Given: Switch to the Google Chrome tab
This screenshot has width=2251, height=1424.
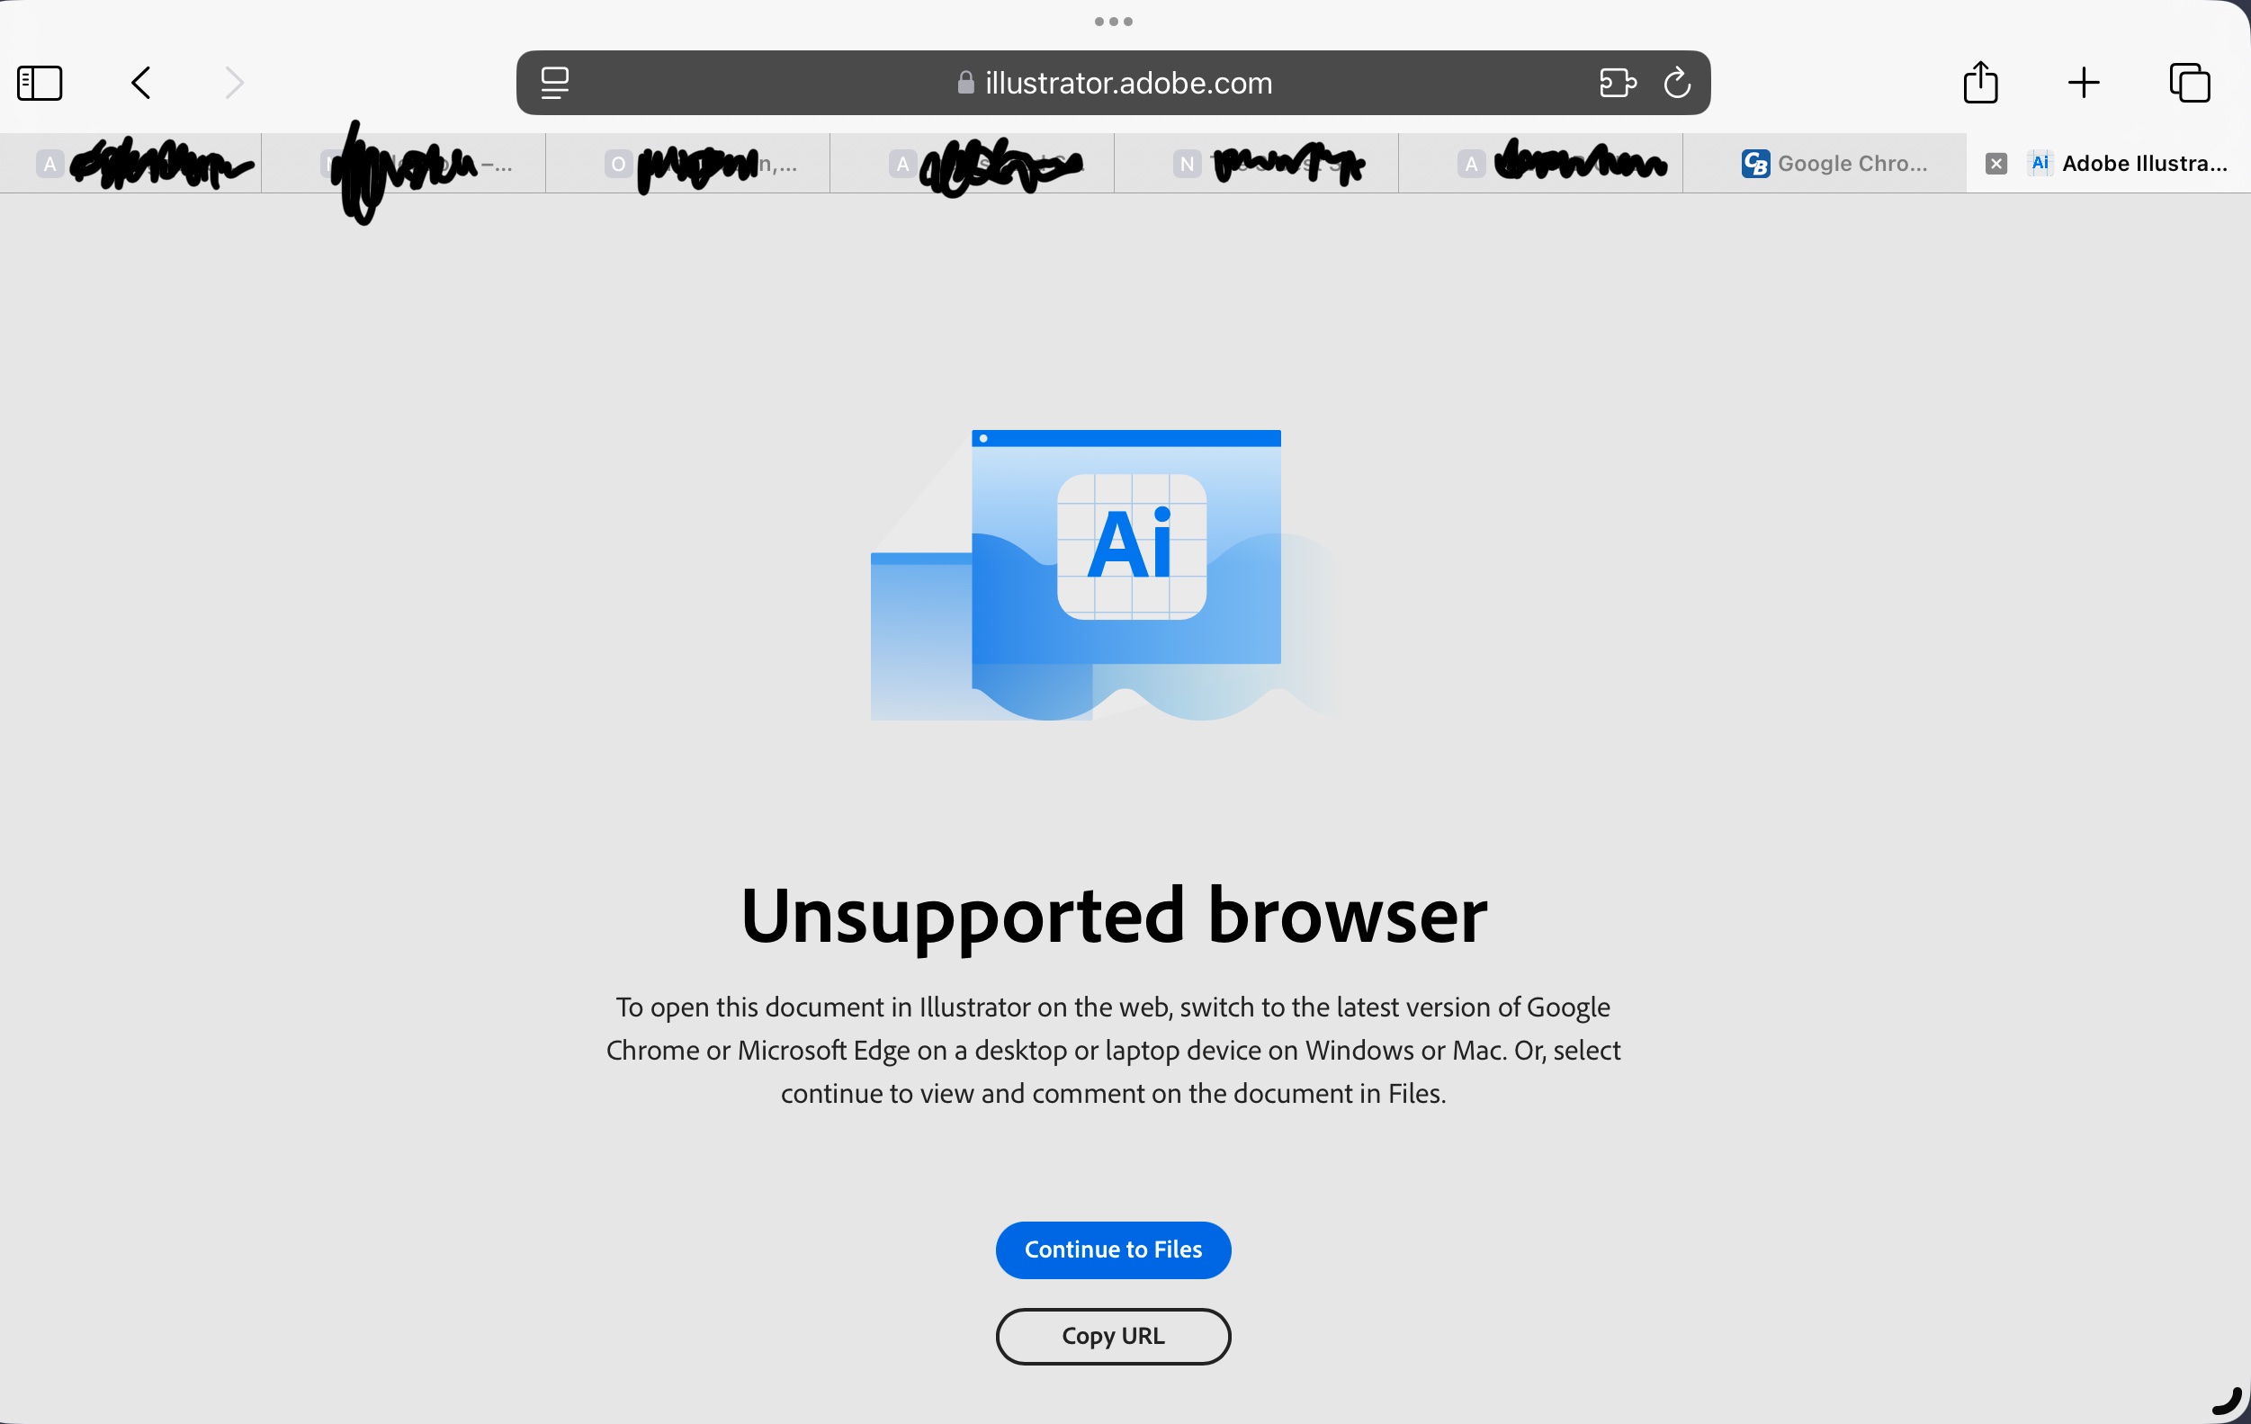Looking at the screenshot, I should (x=1824, y=164).
